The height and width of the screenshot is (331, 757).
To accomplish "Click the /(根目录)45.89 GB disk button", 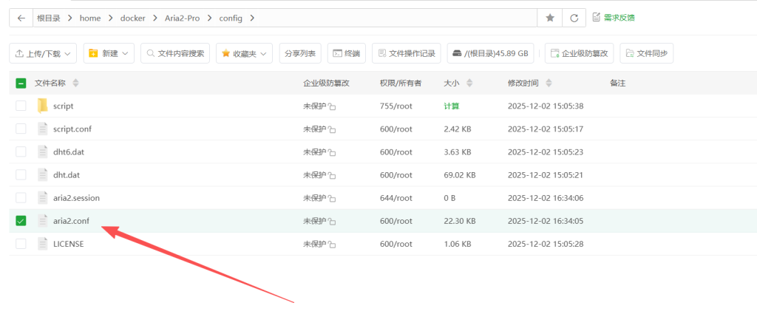I will point(491,53).
